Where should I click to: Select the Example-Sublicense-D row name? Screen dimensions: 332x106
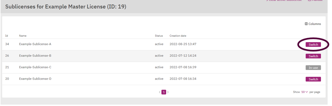(x=35, y=79)
